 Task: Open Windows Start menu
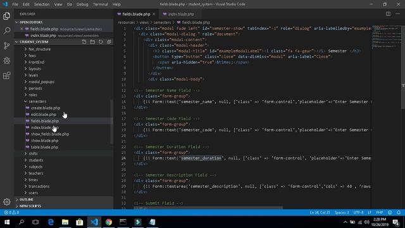coord(7,222)
